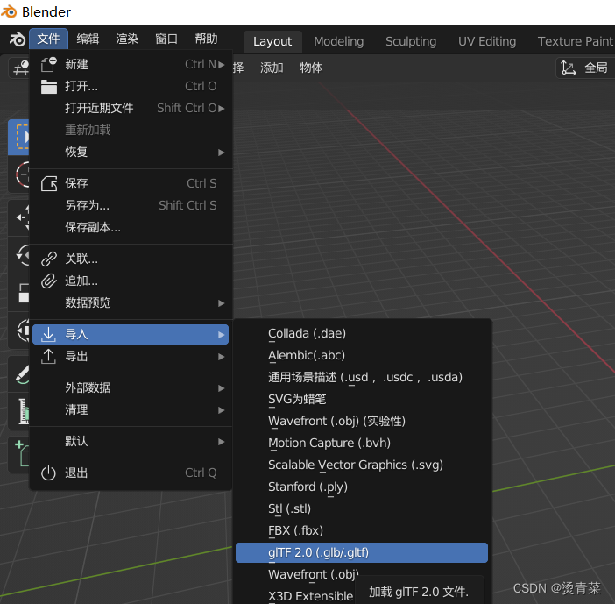Open the 渲染 menu
This screenshot has width=615, height=604.
(x=127, y=39)
